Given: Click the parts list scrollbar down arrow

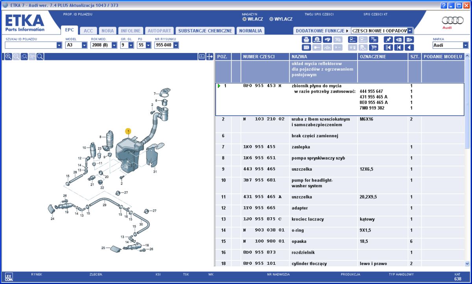Looking at the screenshot, I should (x=467, y=264).
